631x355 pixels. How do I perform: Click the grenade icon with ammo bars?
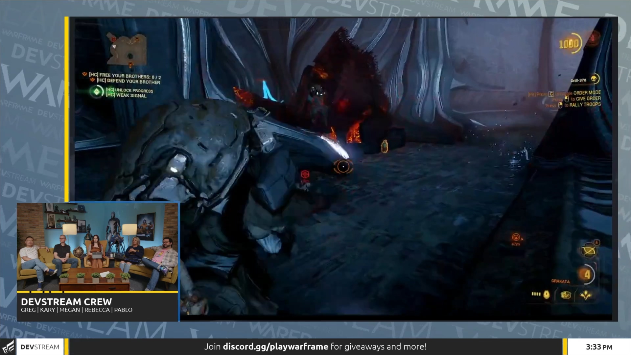pyautogui.click(x=541, y=295)
